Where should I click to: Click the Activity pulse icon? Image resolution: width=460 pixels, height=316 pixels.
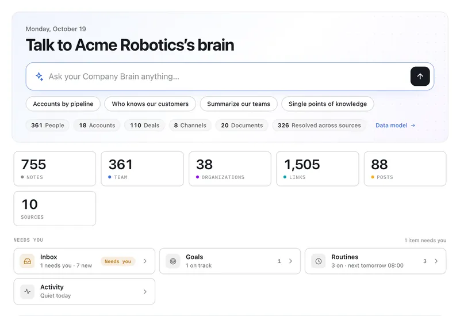27,291
